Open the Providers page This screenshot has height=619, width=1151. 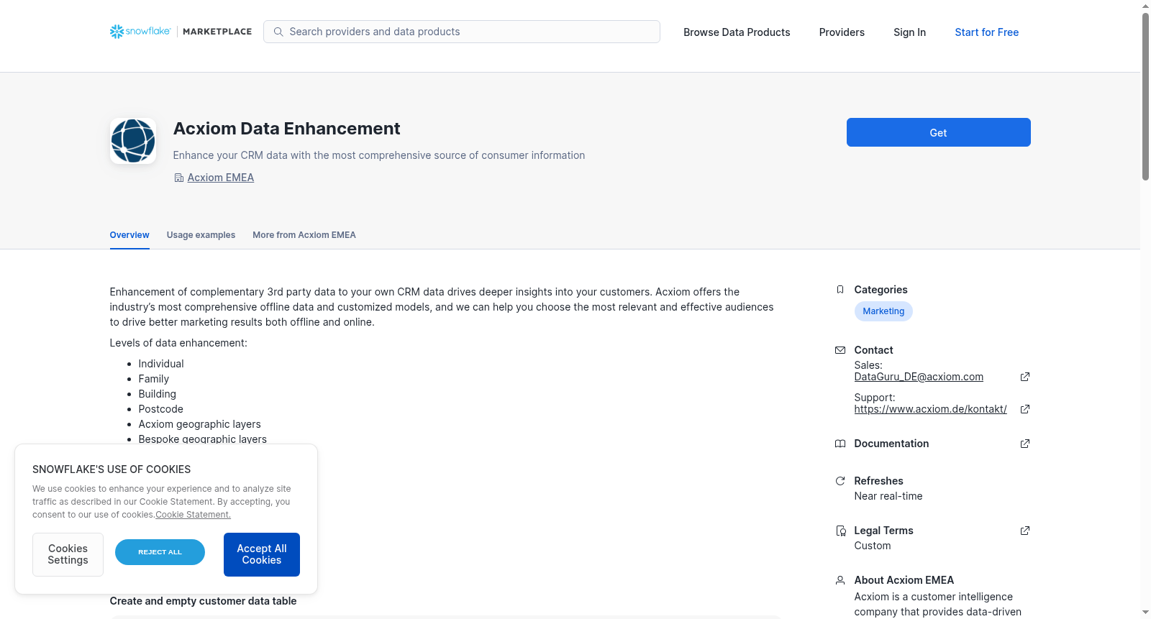tap(842, 32)
